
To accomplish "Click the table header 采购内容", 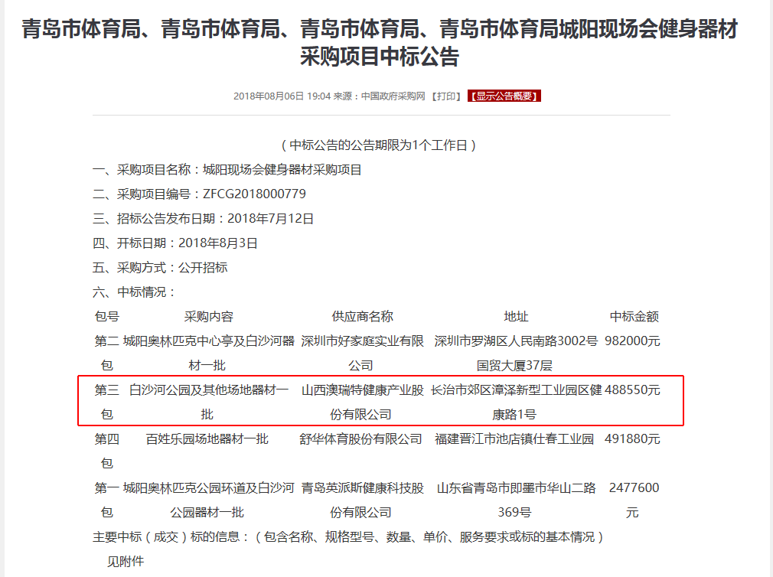I will [208, 316].
